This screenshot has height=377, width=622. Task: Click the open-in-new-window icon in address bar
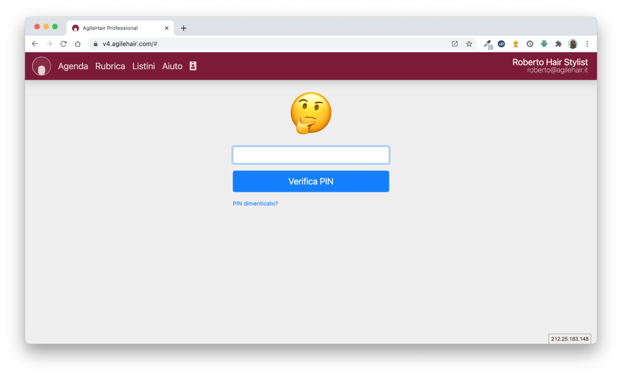point(455,44)
